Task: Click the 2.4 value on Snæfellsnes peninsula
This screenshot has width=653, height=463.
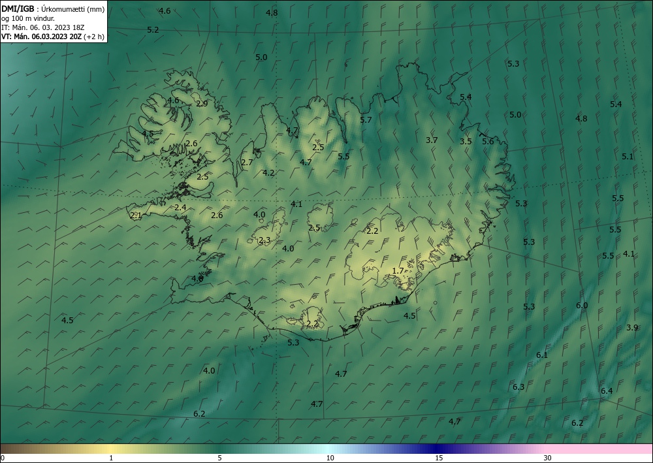Action: 180,208
